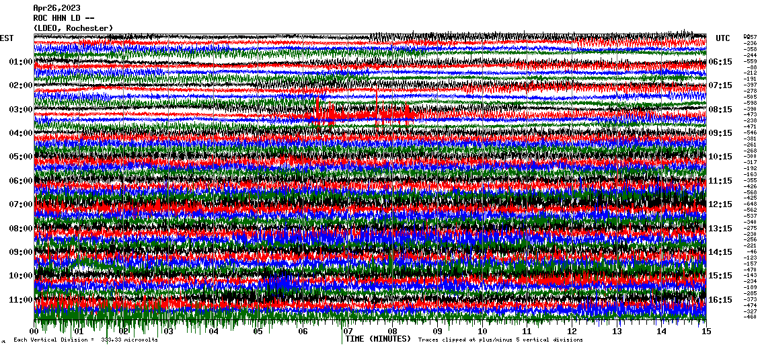The height and width of the screenshot is (349, 760).
Task: Click minute 15 on the time axis
Action: pos(706,332)
